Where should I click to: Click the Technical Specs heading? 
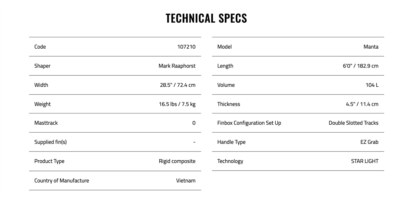point(206,18)
